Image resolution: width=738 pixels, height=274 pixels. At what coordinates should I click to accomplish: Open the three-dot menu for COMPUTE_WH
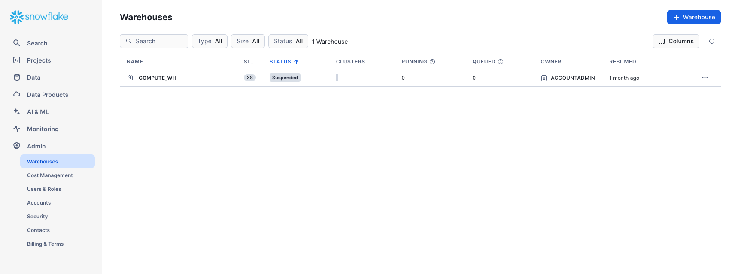click(705, 78)
